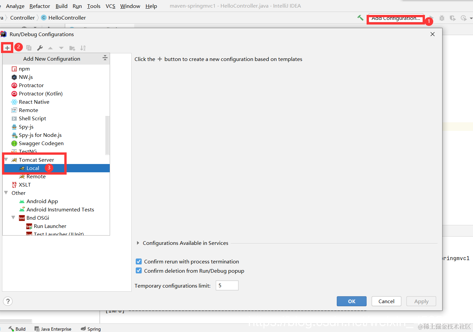473x332 pixels.
Task: Open the run configuration dropdown arrow in toolbar
Action: pos(471,18)
